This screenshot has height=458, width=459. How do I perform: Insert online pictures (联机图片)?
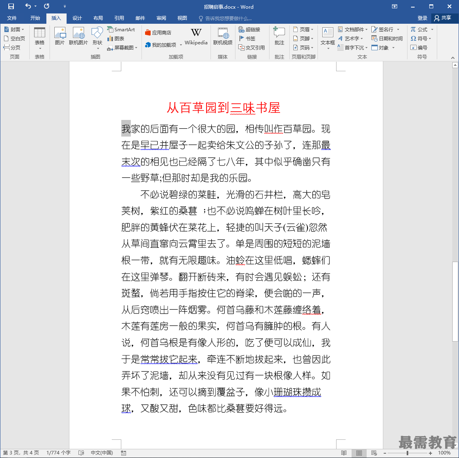[78, 36]
